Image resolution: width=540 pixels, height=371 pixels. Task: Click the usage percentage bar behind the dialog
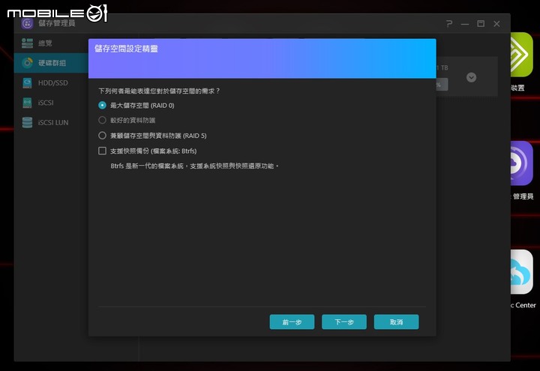click(442, 84)
